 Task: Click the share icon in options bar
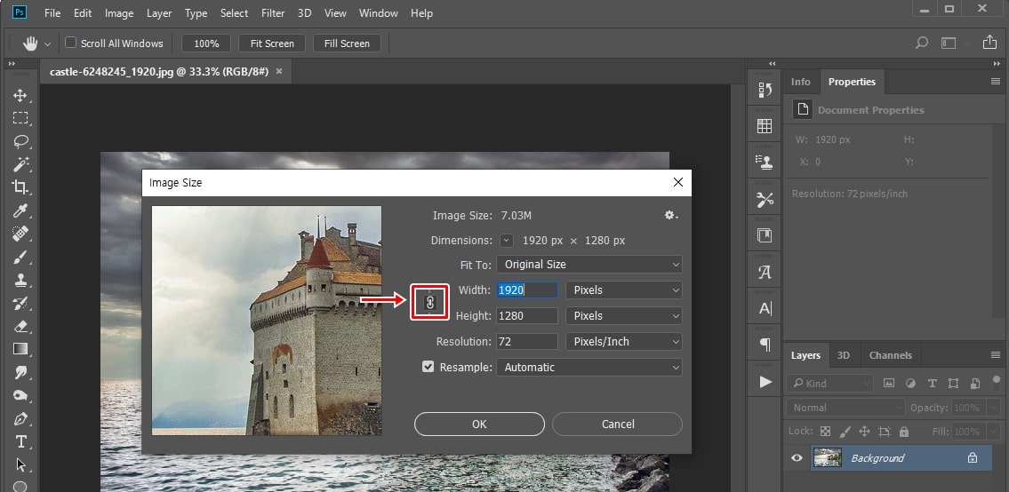[989, 43]
